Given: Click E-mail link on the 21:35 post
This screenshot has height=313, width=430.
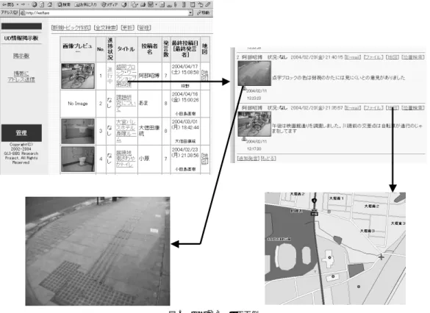Looking at the screenshot, I should [x=353, y=108].
